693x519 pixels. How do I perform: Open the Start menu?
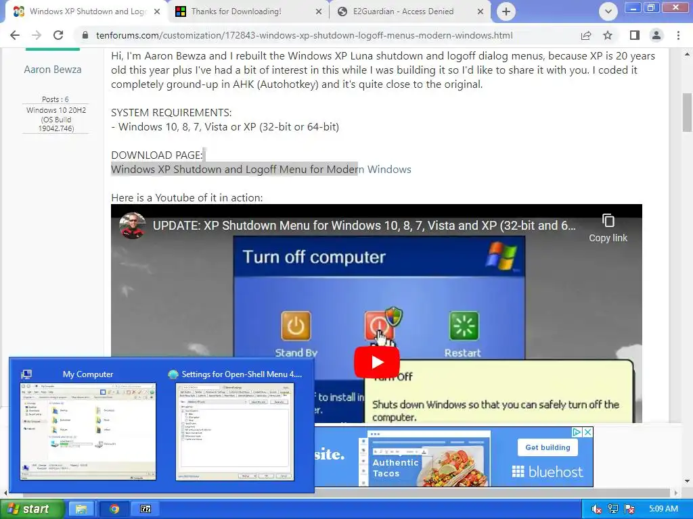pos(31,509)
